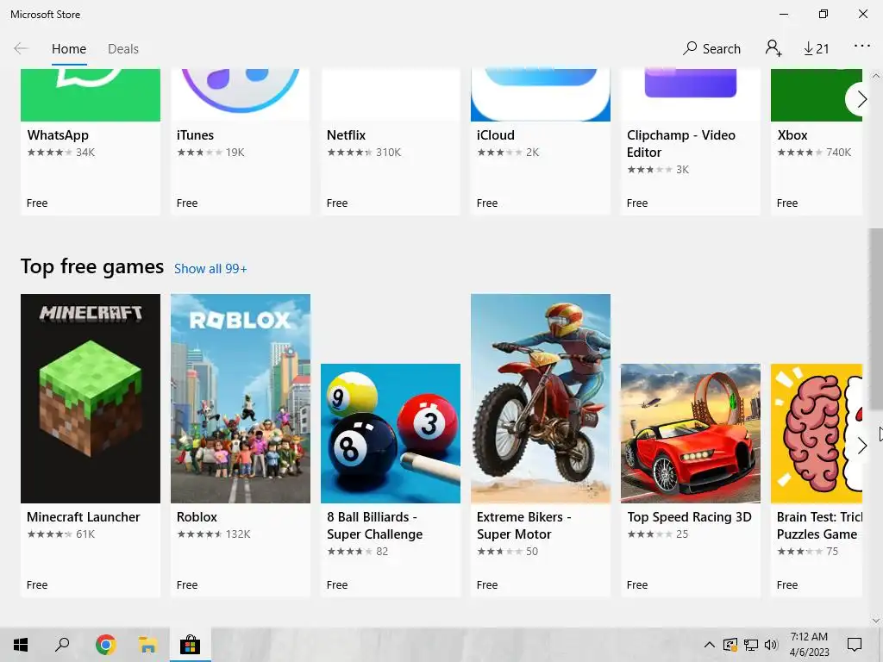Click Netflix rating count 310K
This screenshot has width=883, height=662.
point(389,152)
